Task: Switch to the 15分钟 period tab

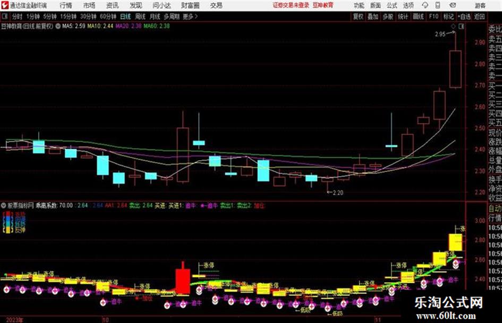Action: [x=68, y=16]
